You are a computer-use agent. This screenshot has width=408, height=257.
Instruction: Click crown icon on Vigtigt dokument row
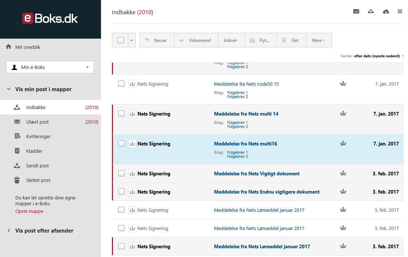[x=343, y=173]
